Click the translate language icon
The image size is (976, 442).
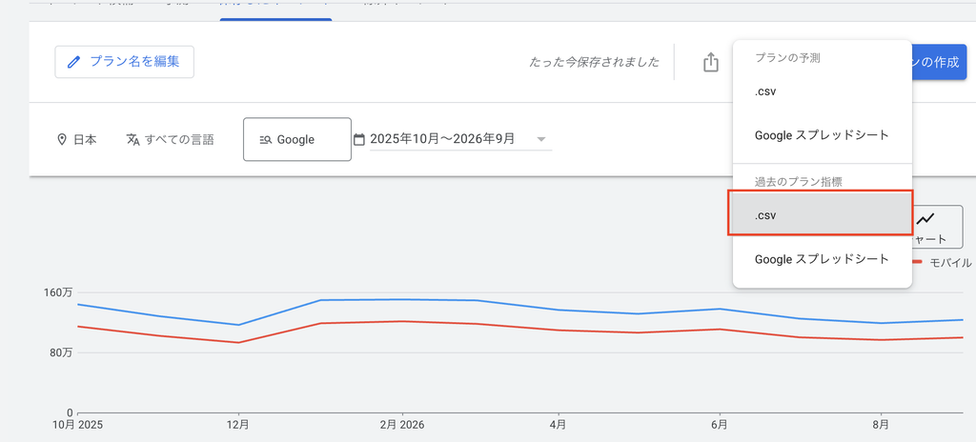pos(132,139)
